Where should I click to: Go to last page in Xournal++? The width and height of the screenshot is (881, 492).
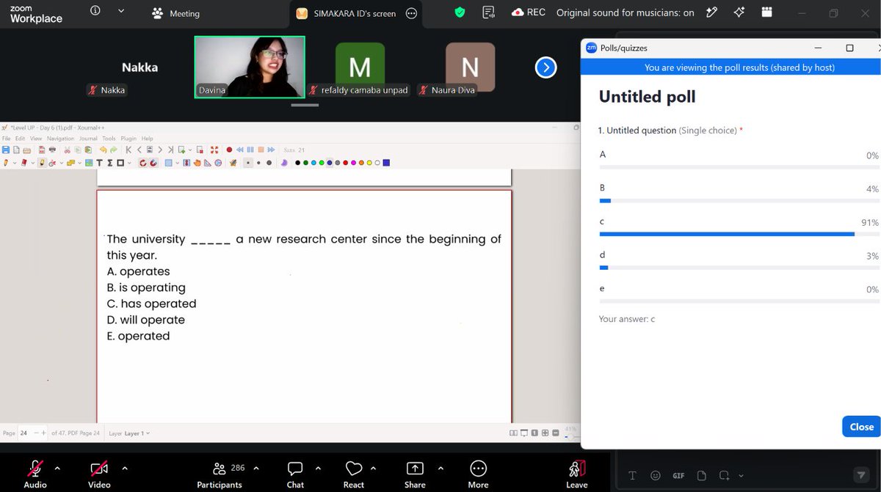tap(170, 150)
